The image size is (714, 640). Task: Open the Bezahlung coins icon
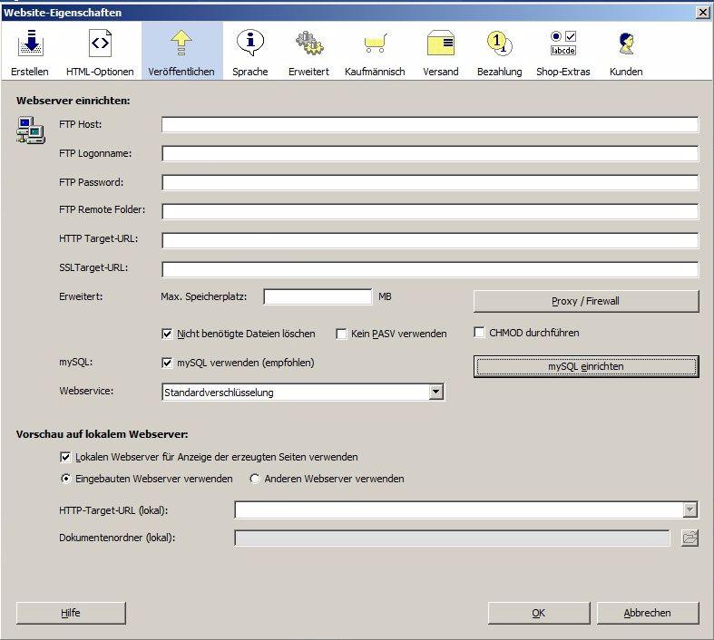click(499, 44)
